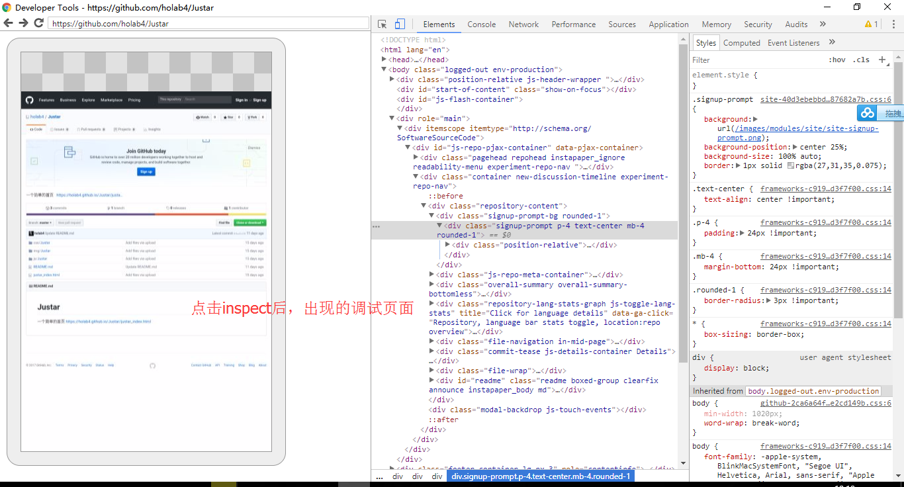Viewport: 904px width, 487px height.
Task: Open the Memory tab
Action: [x=717, y=24]
